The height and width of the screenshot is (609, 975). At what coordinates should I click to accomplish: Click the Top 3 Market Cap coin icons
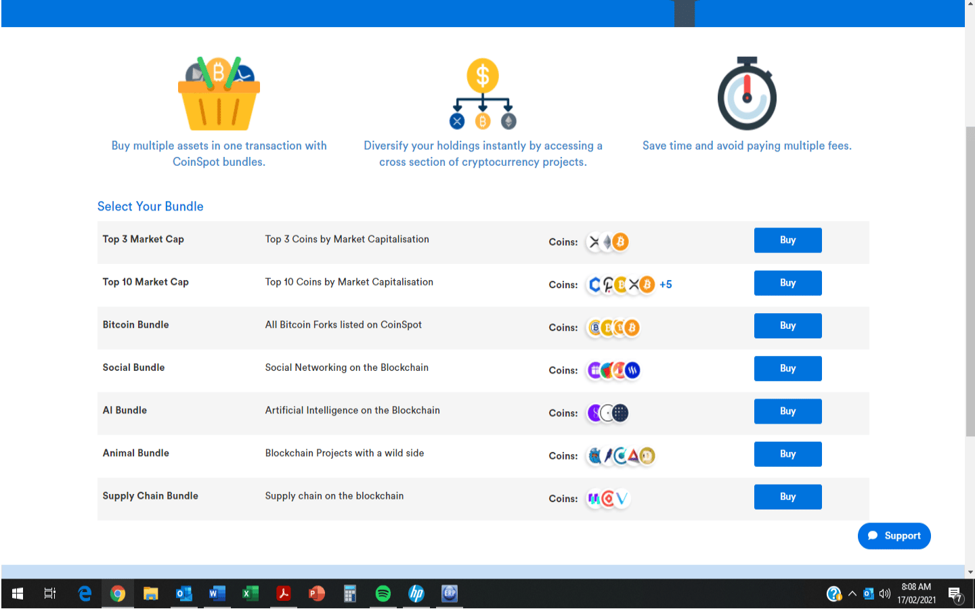607,242
